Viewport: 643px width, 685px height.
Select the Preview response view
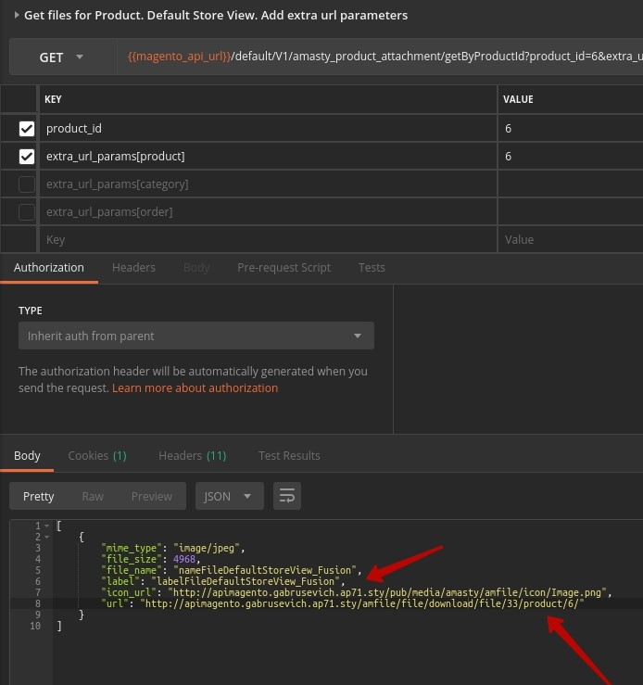click(151, 497)
